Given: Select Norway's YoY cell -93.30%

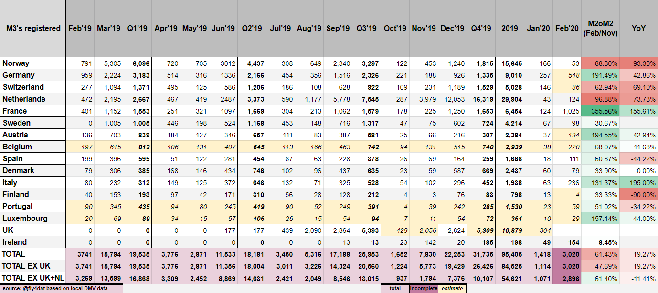Looking at the screenshot, I should coord(639,63).
